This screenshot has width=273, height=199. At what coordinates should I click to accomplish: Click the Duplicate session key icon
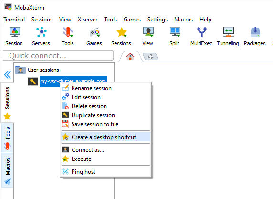coord(65,115)
